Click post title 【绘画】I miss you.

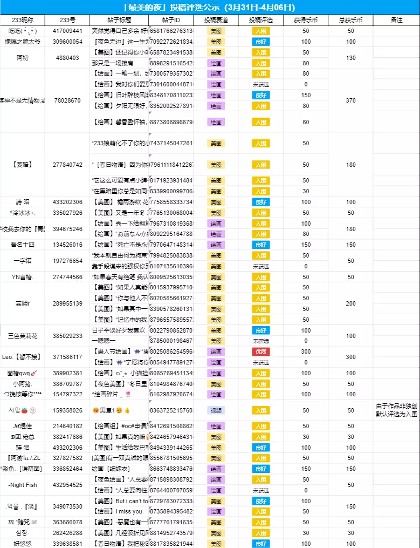(118, 511)
